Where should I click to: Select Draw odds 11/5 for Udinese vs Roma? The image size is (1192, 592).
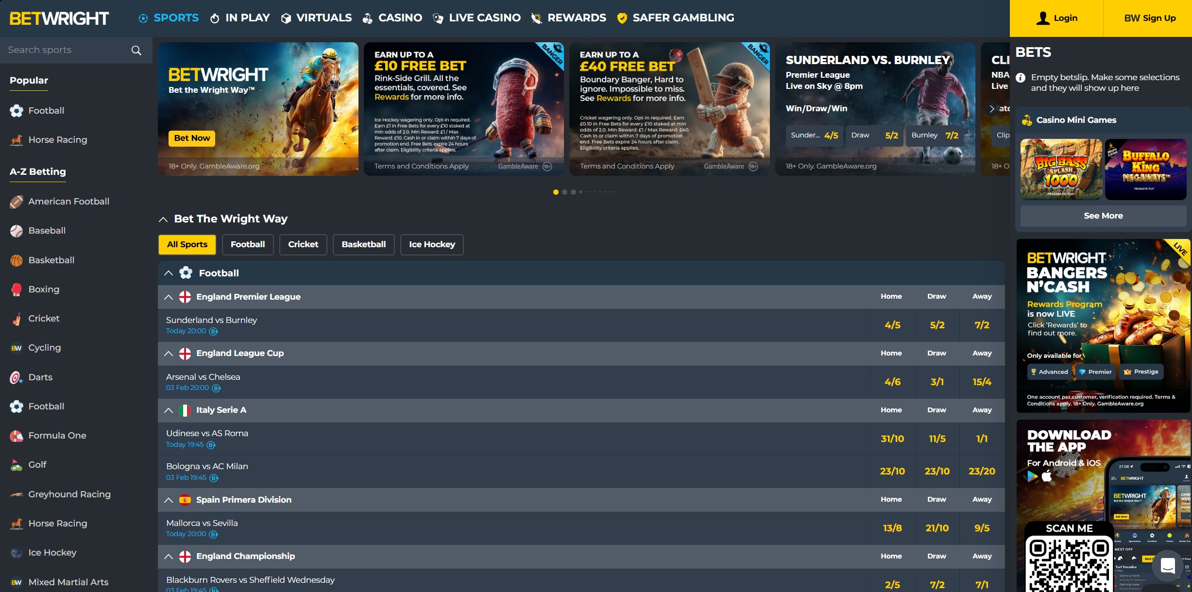pos(937,439)
